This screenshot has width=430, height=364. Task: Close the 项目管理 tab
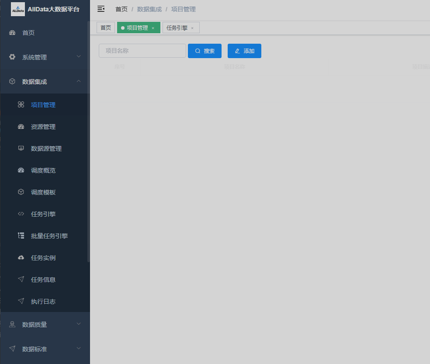pyautogui.click(x=153, y=28)
